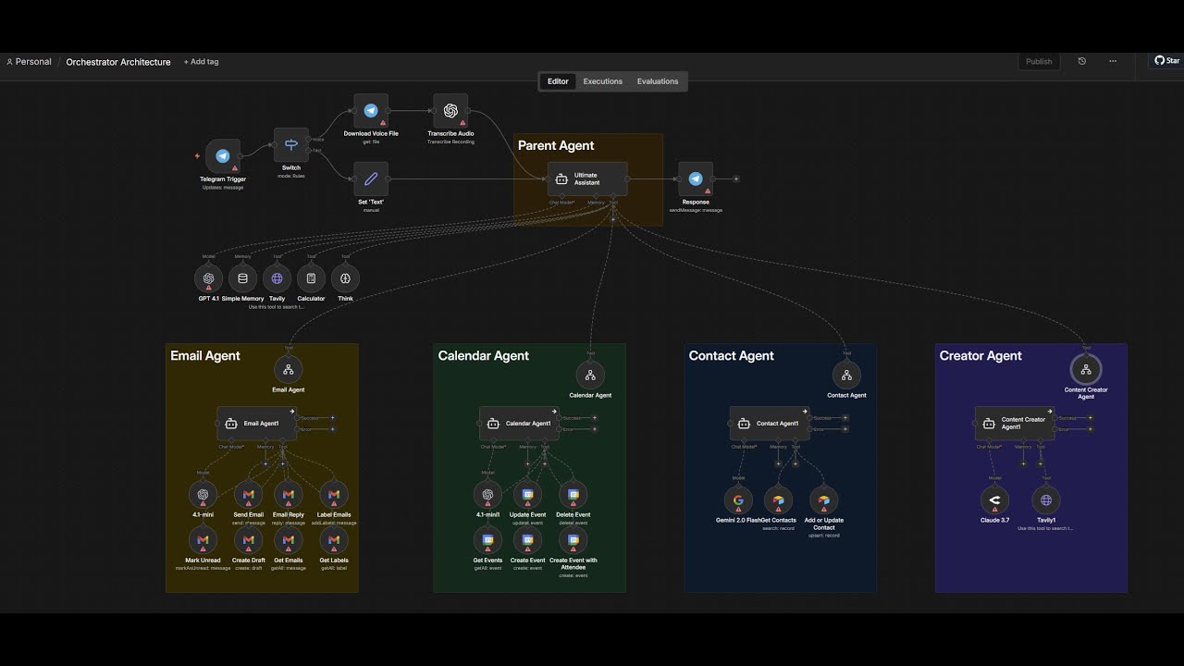The height and width of the screenshot is (666, 1184).
Task: Open the Email Reply Gmail node
Action: coord(289,495)
